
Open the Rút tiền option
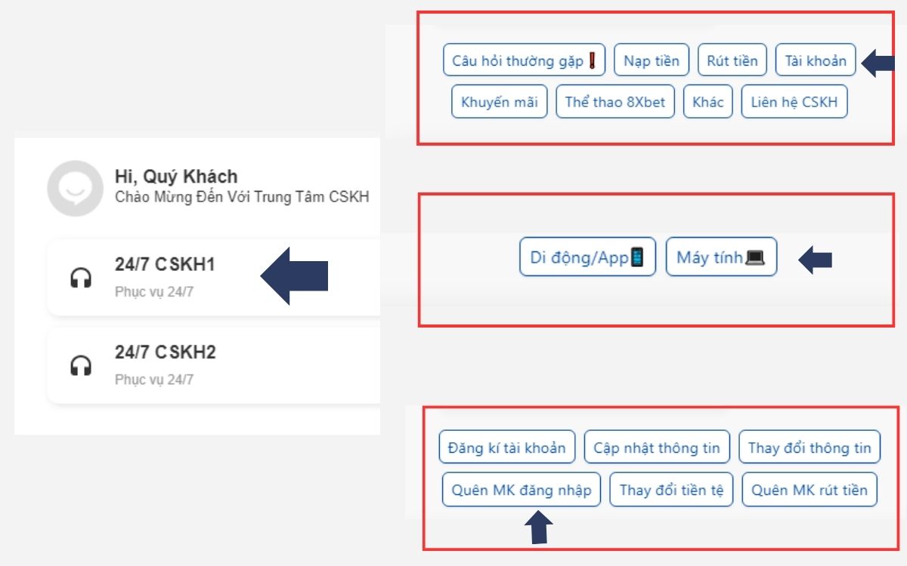[732, 60]
